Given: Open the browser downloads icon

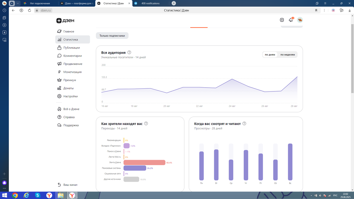Looking at the screenshot, I should (x=349, y=10).
